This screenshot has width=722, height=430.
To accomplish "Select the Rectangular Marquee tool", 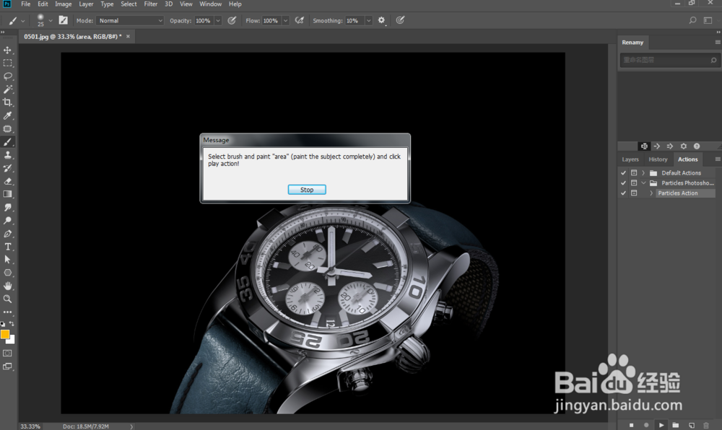I will 7,63.
